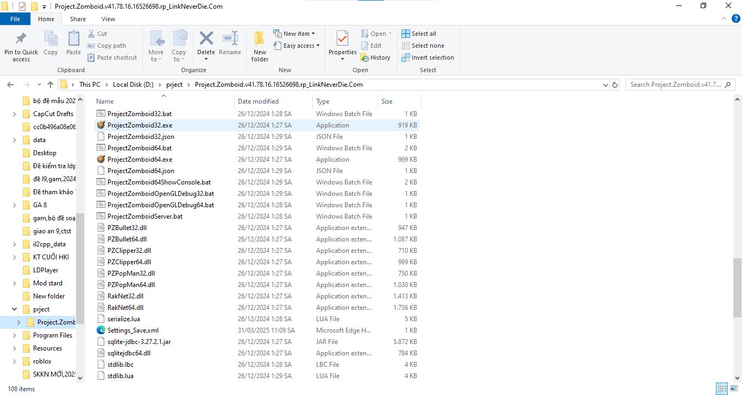
Task: Refresh the folder with the refresh icon
Action: click(x=614, y=85)
